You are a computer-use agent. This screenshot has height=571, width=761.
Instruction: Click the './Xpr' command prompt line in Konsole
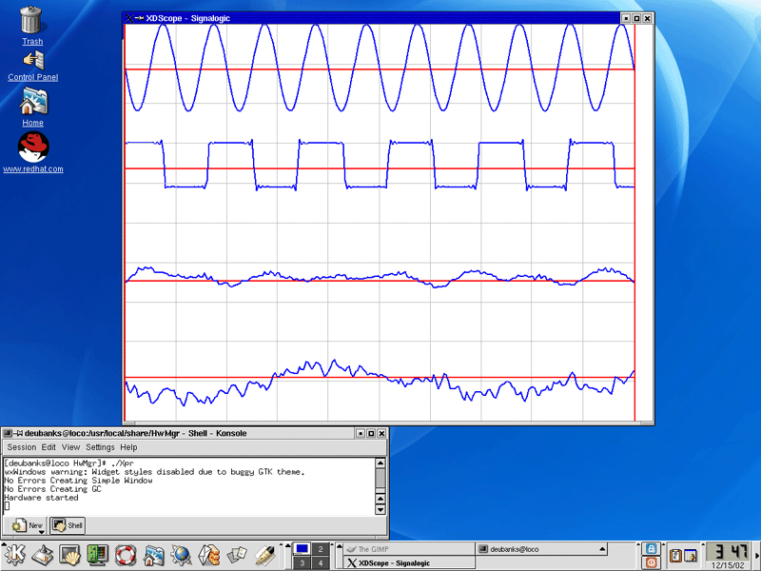pyautogui.click(x=68, y=463)
